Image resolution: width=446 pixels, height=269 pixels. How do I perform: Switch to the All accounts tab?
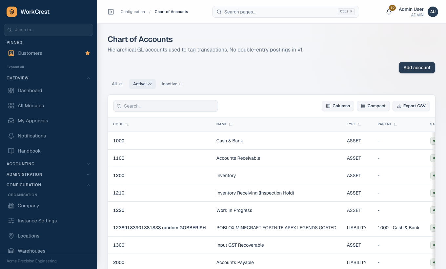pos(117,84)
